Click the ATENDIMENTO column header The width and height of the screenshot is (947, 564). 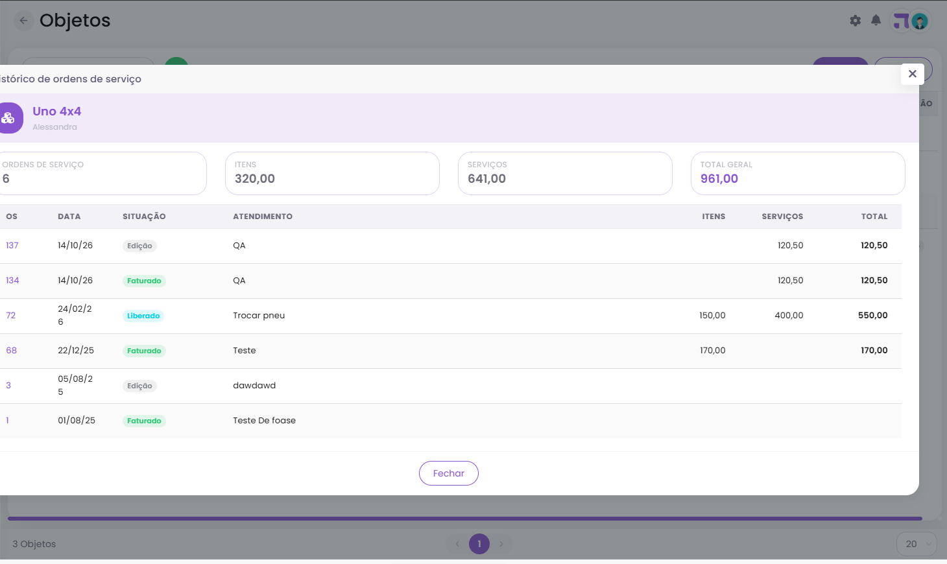(263, 217)
